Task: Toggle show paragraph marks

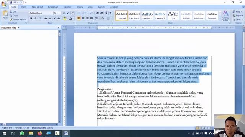Action: (111, 13)
